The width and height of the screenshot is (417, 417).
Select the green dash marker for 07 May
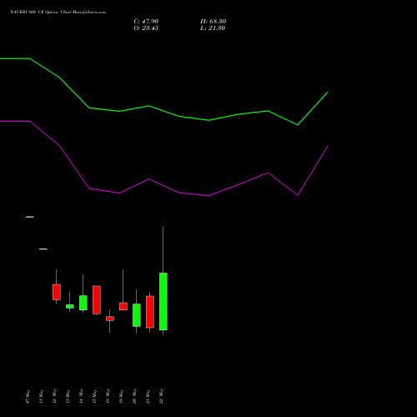tap(30, 217)
